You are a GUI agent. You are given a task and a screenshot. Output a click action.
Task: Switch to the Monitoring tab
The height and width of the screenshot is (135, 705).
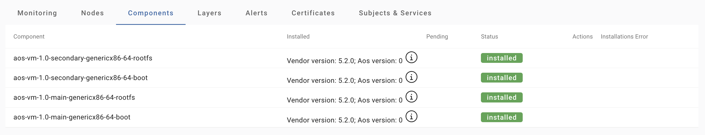tap(37, 13)
